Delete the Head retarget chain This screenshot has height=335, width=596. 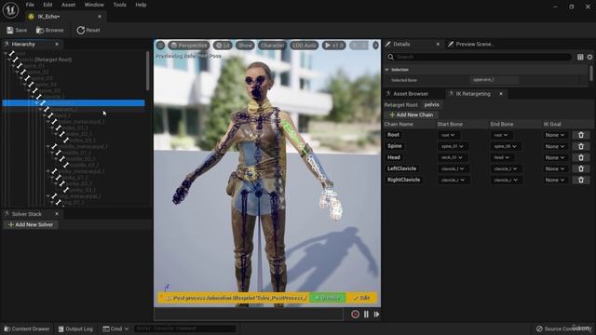point(581,157)
